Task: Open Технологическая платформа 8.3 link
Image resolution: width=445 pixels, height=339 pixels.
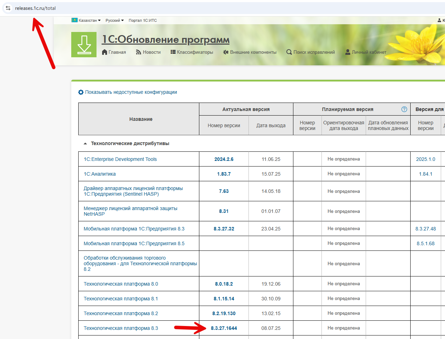Action: click(x=121, y=328)
